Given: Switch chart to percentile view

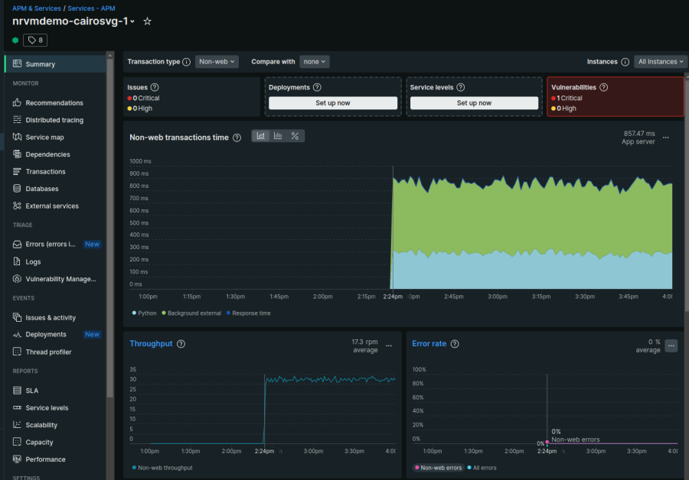Looking at the screenshot, I should [x=295, y=136].
